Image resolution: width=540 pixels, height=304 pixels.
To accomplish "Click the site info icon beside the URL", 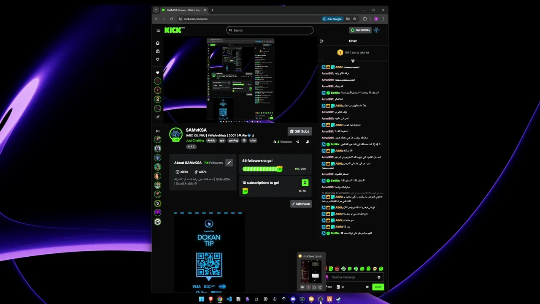I will point(180,19).
